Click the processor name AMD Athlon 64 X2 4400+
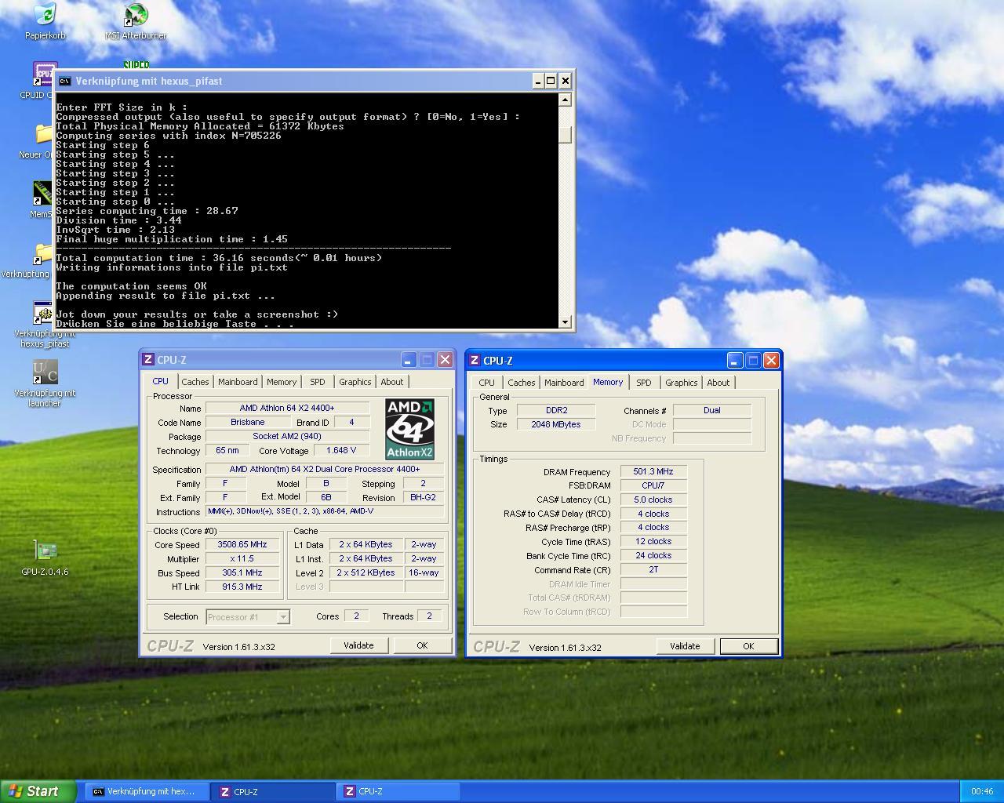This screenshot has width=1004, height=803. click(287, 408)
